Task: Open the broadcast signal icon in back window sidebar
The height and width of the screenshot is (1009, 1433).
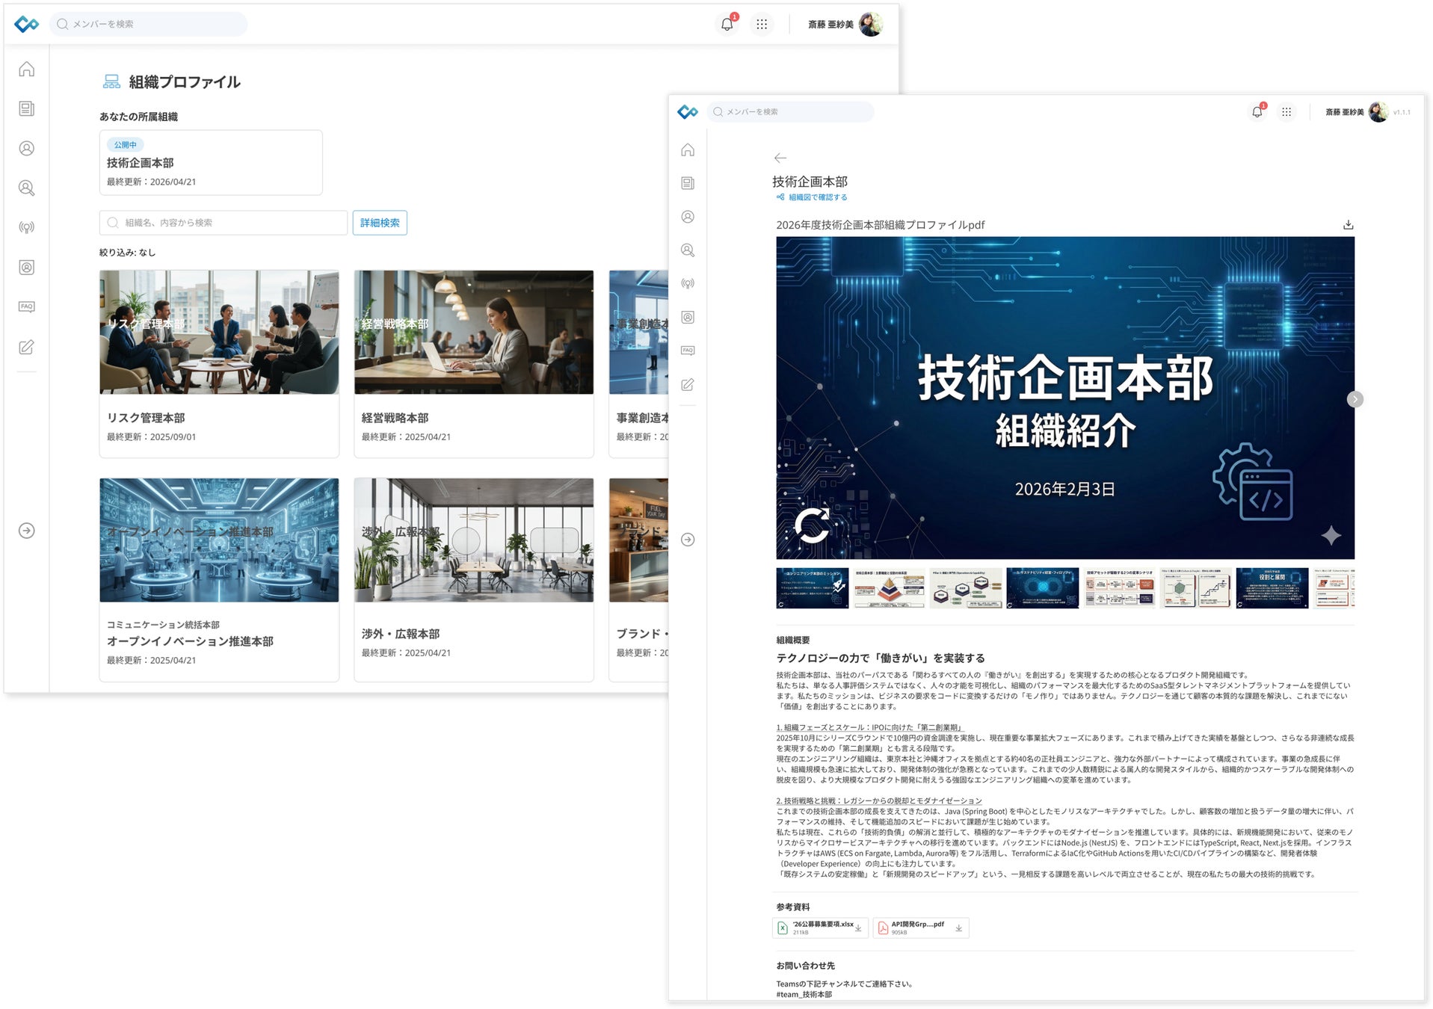Action: 27,228
